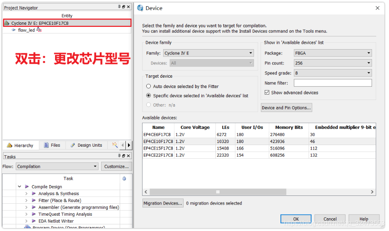Click the devices list scroll right arrow
The image size is (389, 231).
[372, 192]
